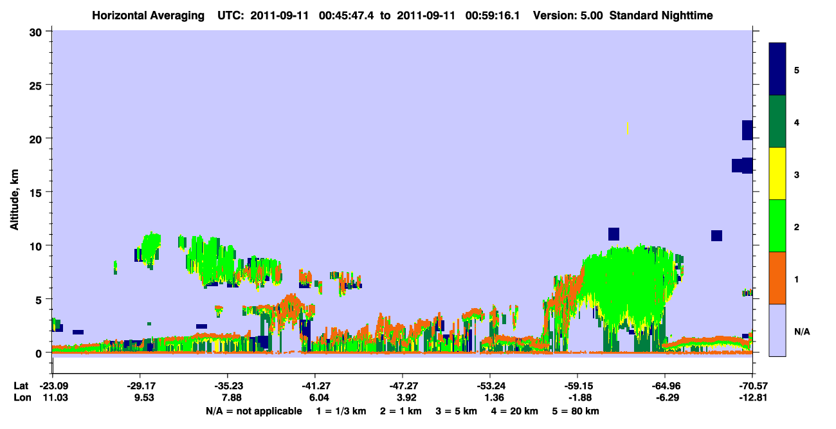Click the Lat row label
This screenshot has width=836, height=429.
(21, 386)
